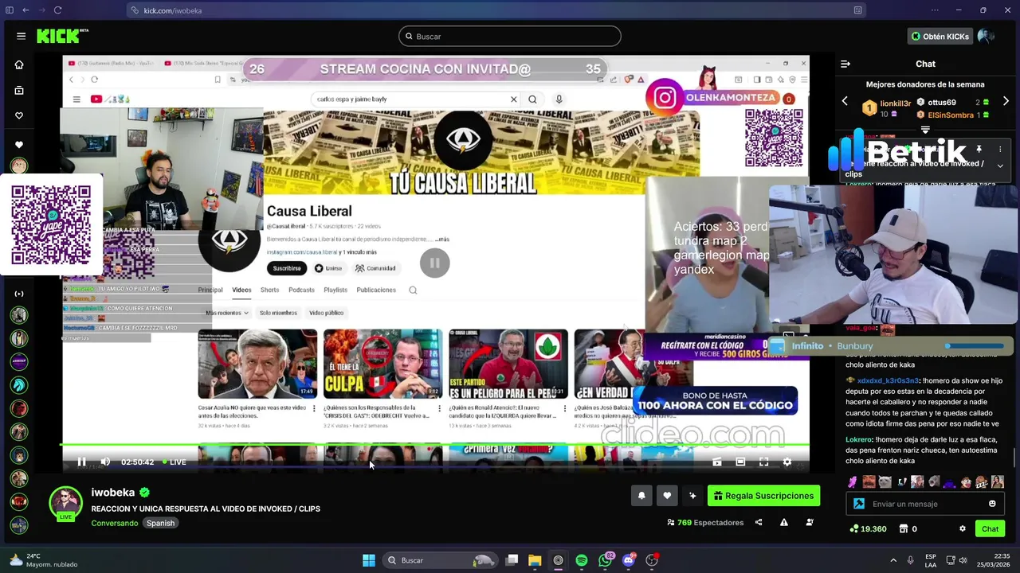The image size is (1020, 573).
Task: Open the Kick hamburger menu
Action: point(21,36)
